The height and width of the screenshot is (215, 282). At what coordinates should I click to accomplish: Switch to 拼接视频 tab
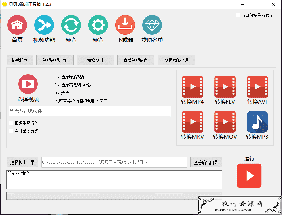tap(95, 60)
